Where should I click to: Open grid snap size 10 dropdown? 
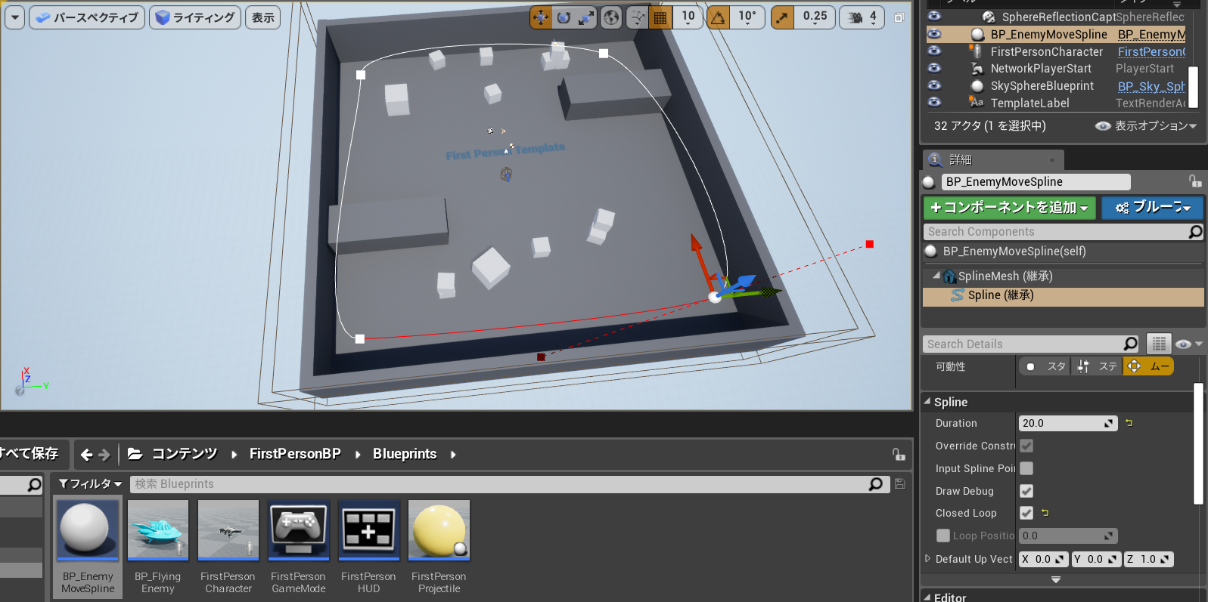tap(688, 17)
